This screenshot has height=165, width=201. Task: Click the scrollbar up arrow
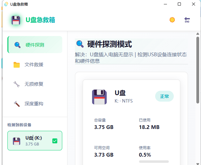198,34
